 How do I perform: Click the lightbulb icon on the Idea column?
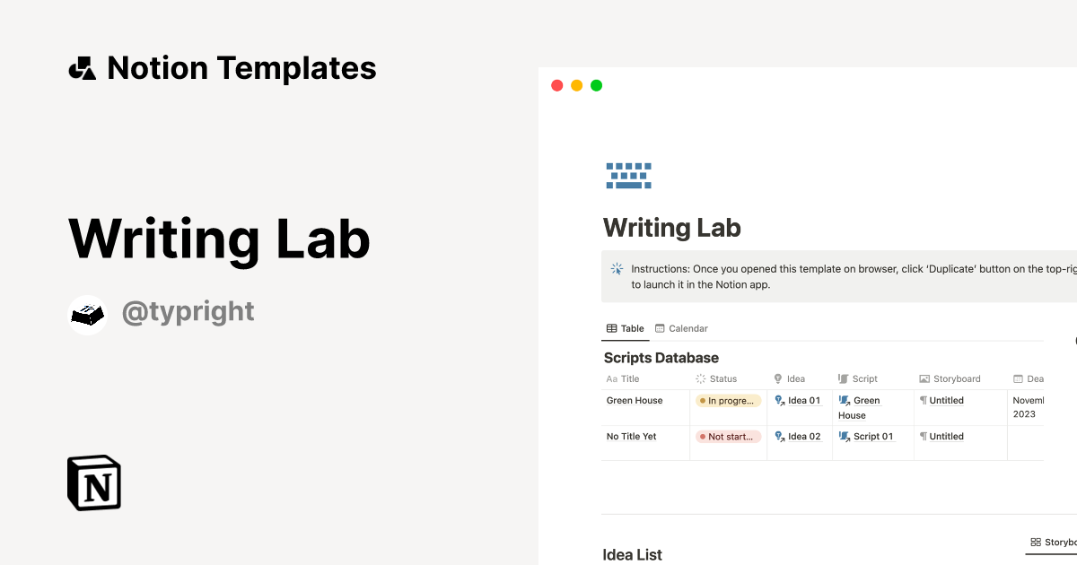pyautogui.click(x=778, y=378)
